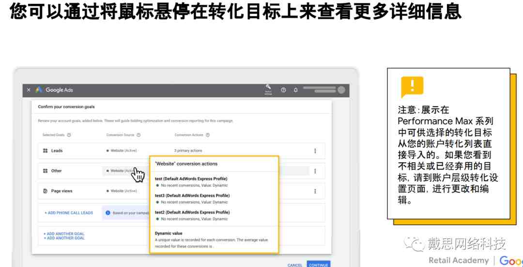Click the Page views goal icon

(46, 191)
